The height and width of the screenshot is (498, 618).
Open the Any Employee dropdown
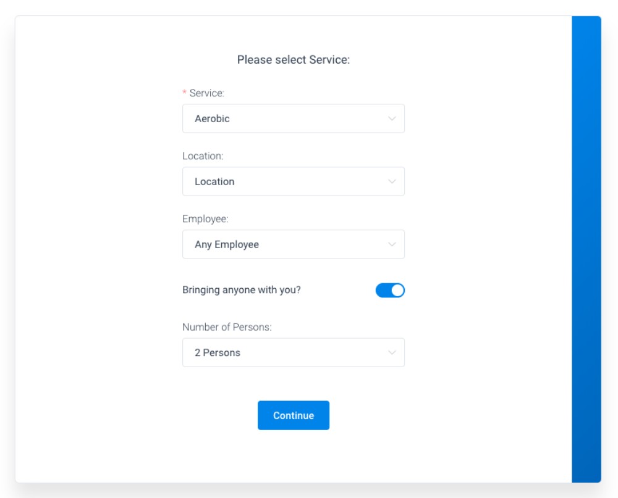[x=293, y=244]
